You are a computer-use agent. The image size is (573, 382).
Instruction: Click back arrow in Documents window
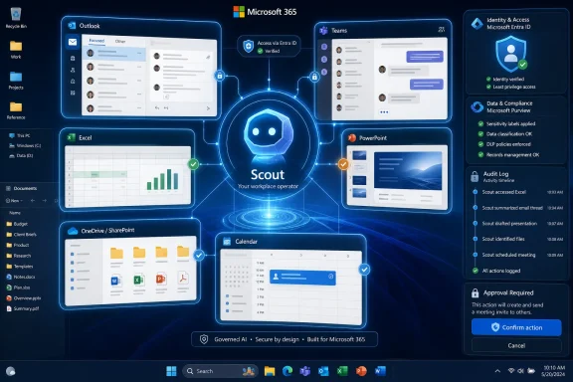click(33, 200)
